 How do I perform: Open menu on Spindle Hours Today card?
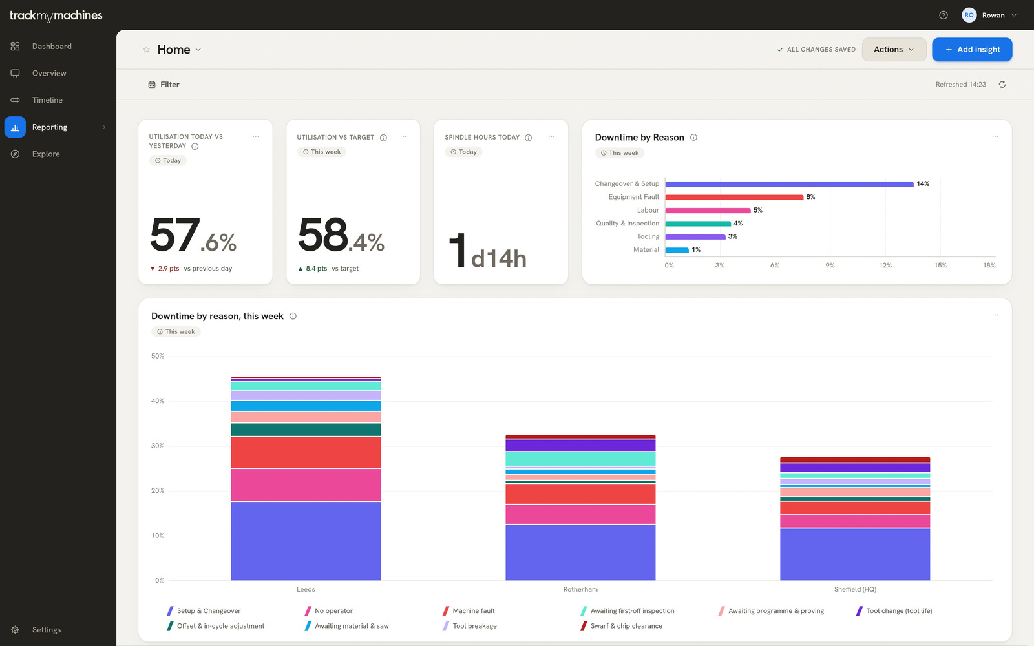click(x=551, y=136)
